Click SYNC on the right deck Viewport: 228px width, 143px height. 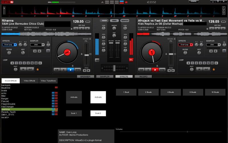(162, 70)
